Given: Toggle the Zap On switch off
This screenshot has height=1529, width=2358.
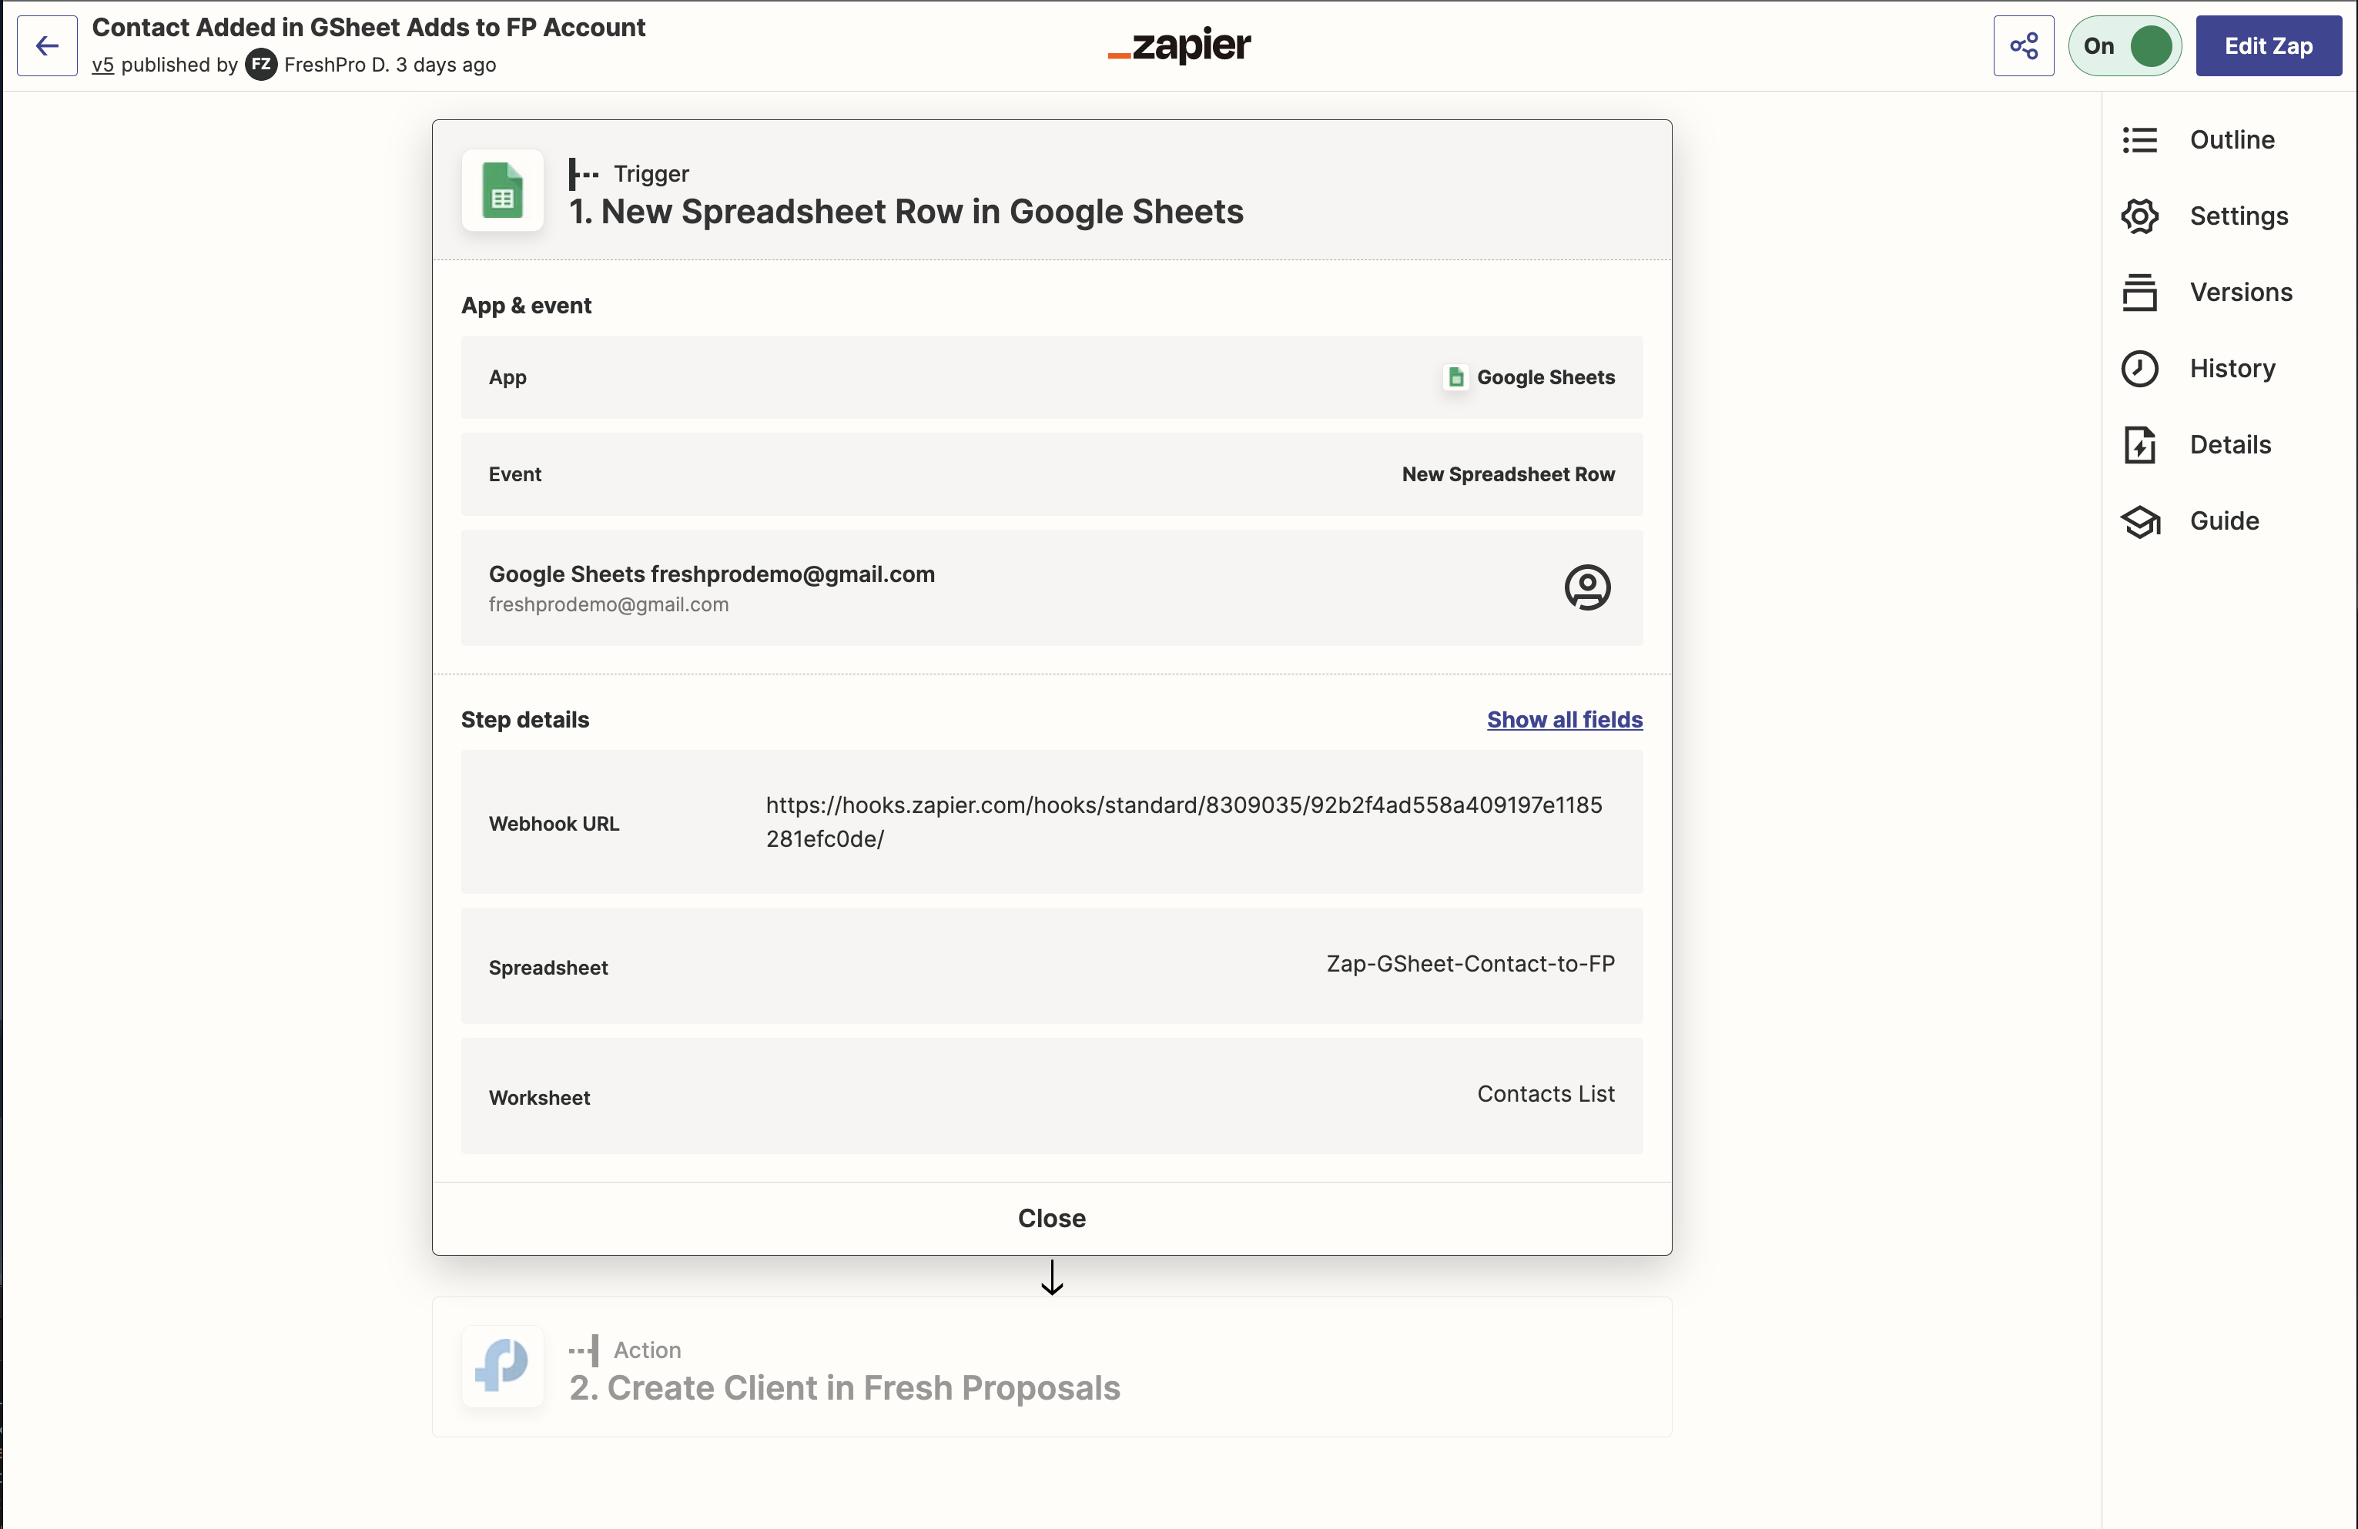Looking at the screenshot, I should coord(2124,45).
